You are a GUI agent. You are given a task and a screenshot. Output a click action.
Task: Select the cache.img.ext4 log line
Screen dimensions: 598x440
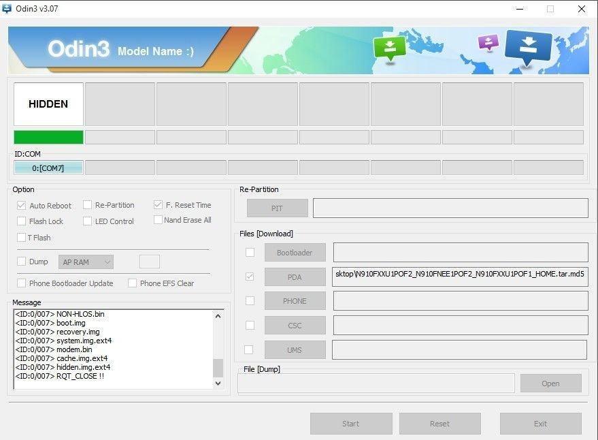pyautogui.click(x=61, y=358)
